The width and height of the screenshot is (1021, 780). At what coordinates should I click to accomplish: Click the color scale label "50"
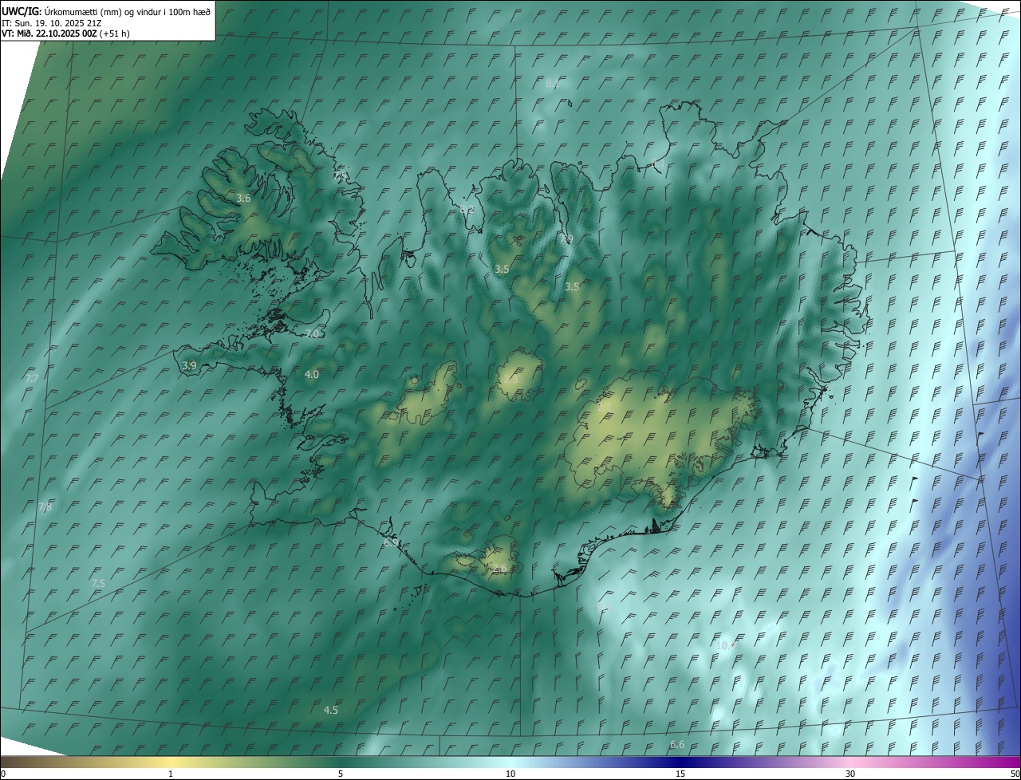click(1015, 774)
